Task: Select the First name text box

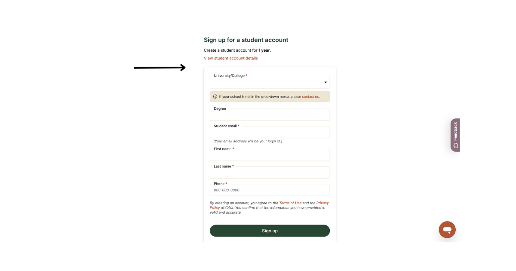Action: click(270, 155)
